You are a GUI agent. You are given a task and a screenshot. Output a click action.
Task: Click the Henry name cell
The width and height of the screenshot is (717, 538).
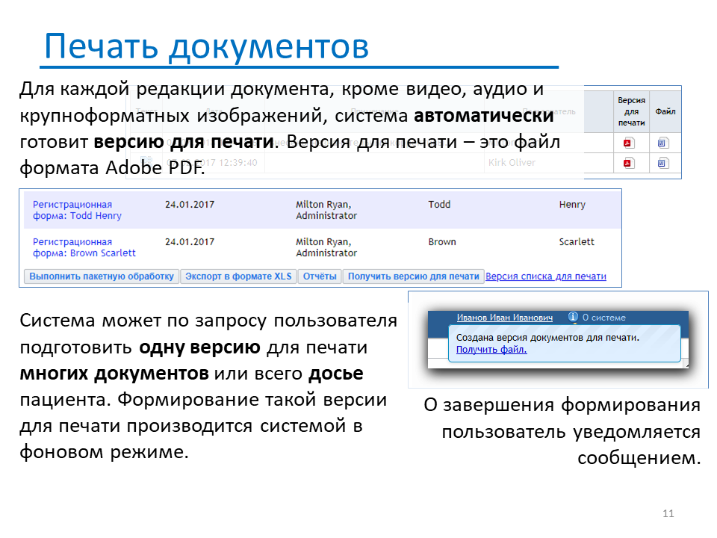click(572, 205)
